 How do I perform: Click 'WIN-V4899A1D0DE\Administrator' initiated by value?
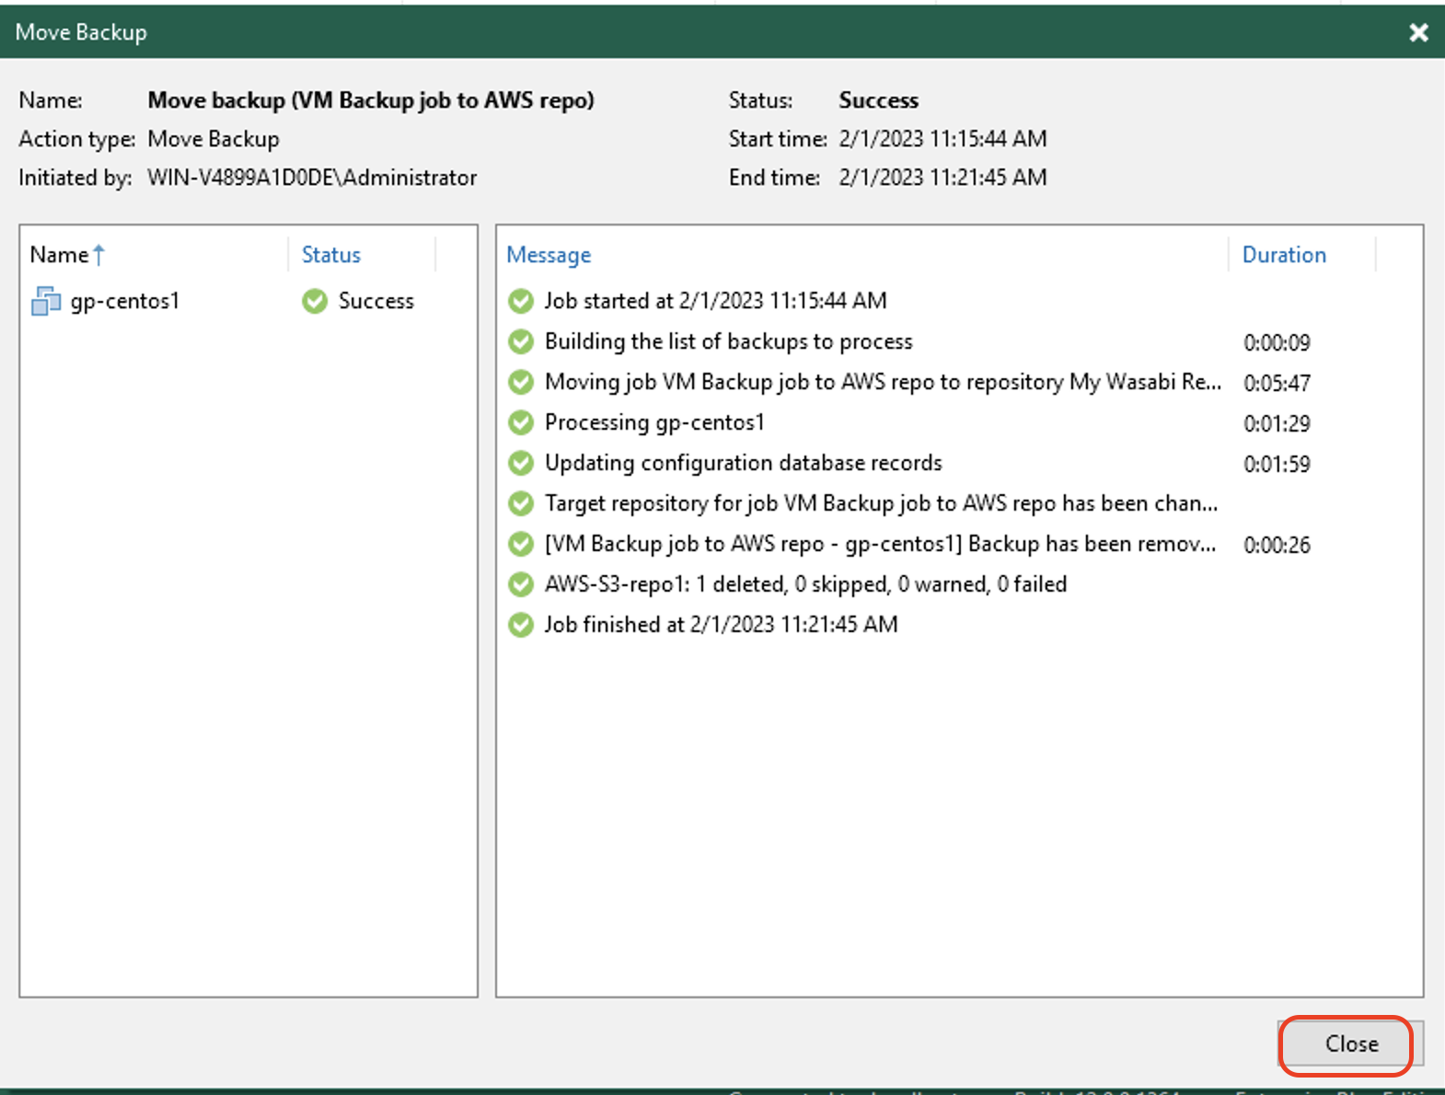coord(312,178)
